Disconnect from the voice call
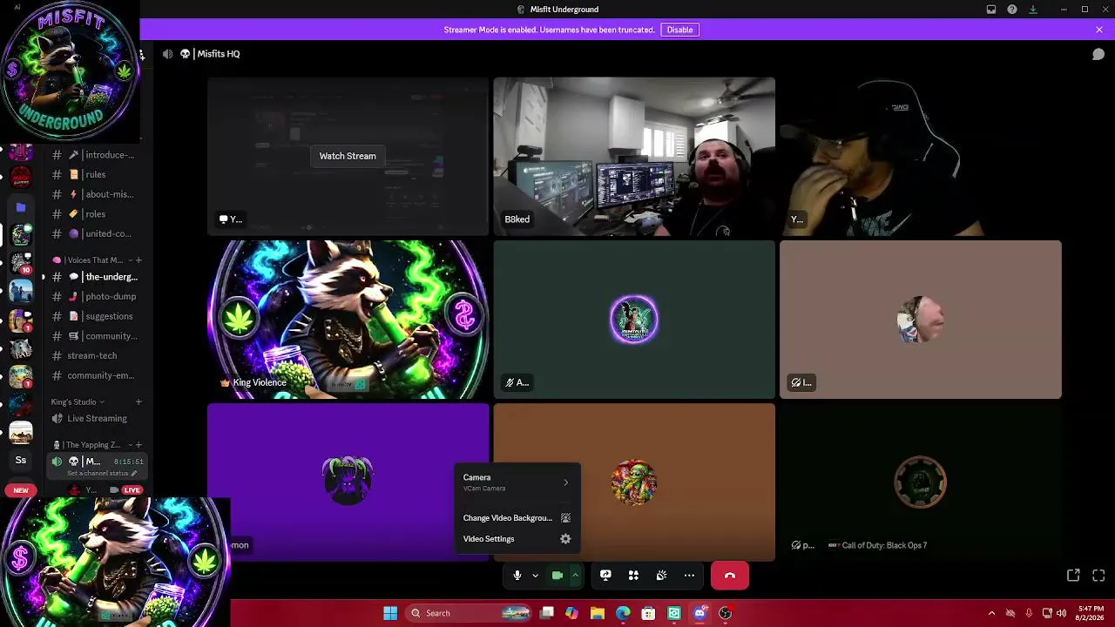1115x627 pixels. (730, 576)
